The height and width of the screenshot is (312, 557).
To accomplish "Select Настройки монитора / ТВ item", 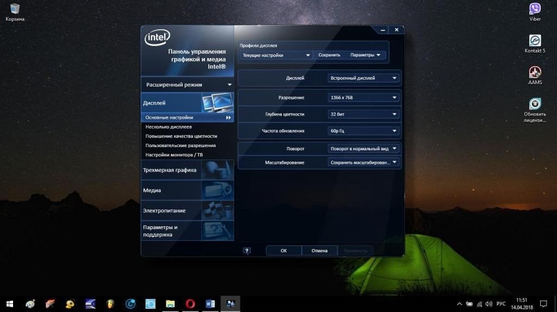I will coord(174,155).
